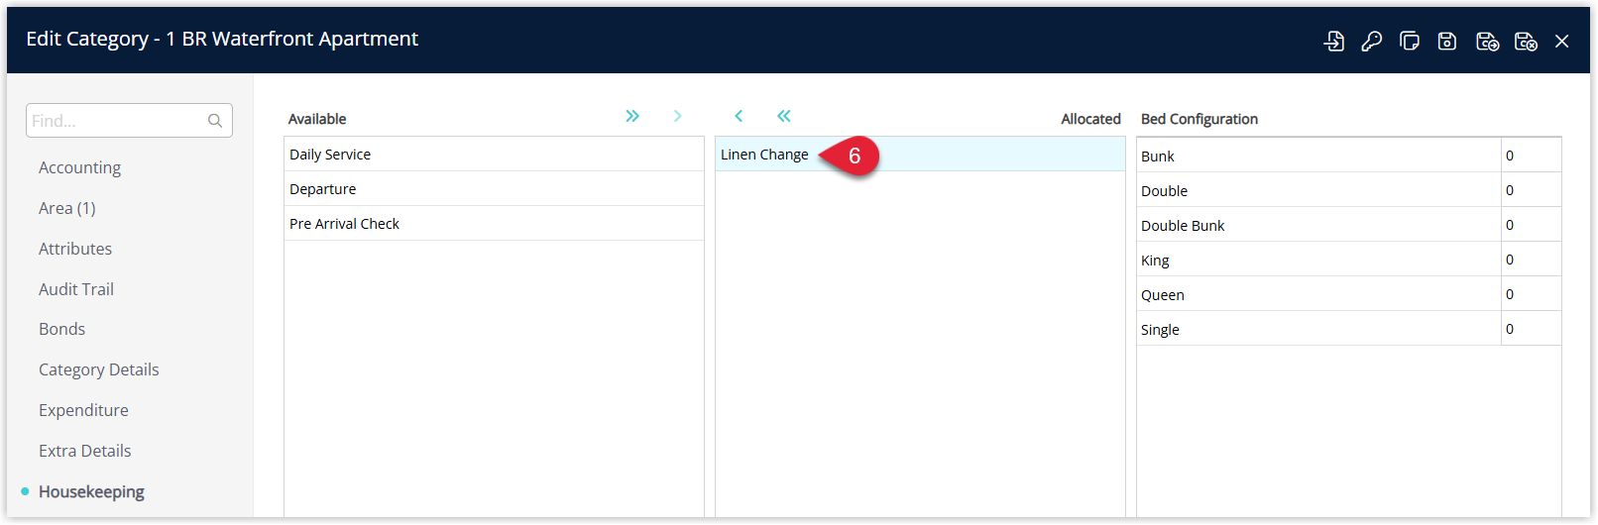Edit the Double quantity value

coord(1532,190)
